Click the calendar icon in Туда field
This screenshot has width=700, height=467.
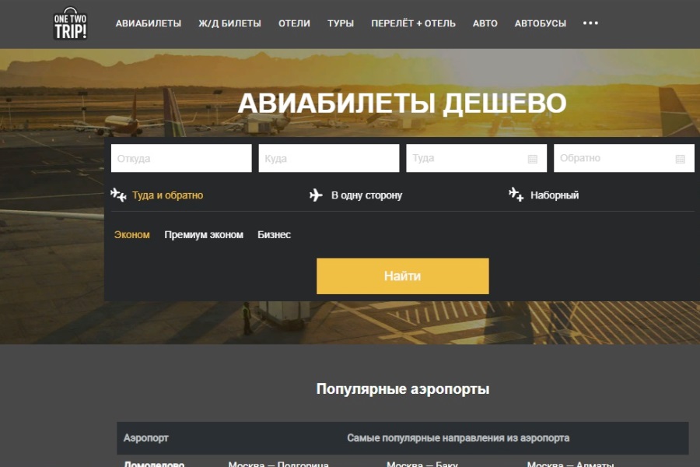(x=533, y=159)
